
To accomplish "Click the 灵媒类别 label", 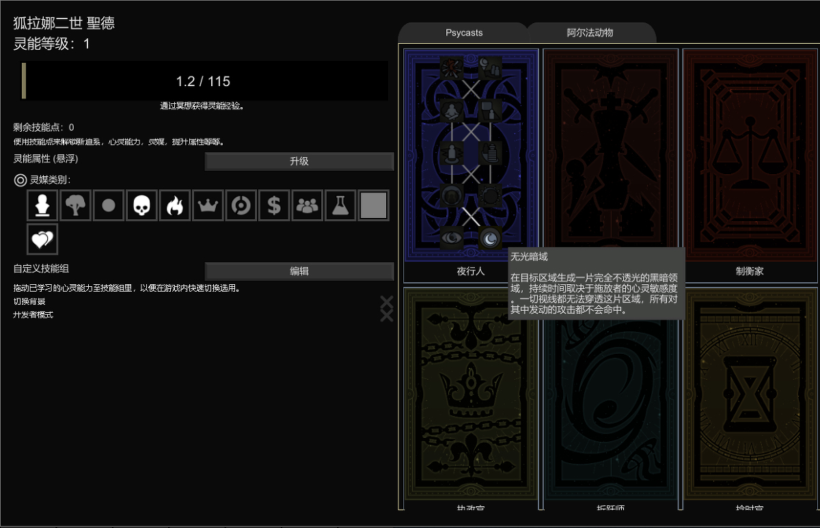I will (x=50, y=180).
